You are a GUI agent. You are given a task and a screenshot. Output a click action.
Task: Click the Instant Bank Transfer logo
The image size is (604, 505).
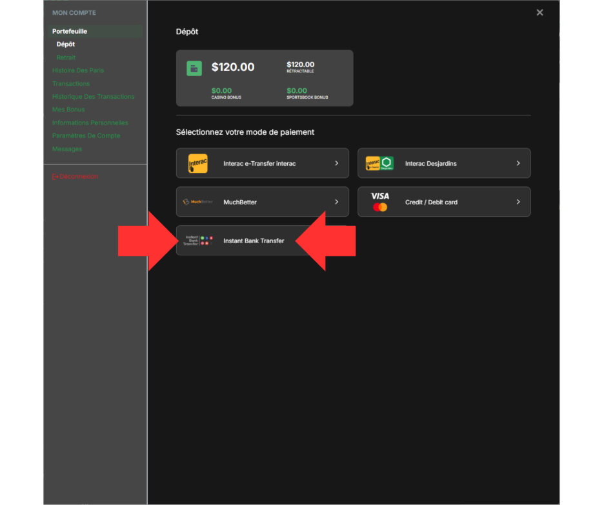click(197, 241)
